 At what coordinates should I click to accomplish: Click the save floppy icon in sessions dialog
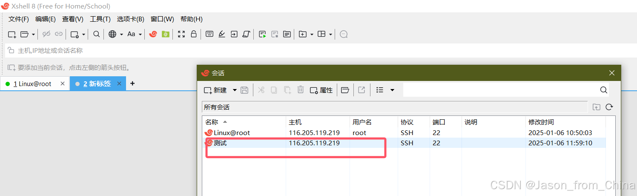pos(244,90)
